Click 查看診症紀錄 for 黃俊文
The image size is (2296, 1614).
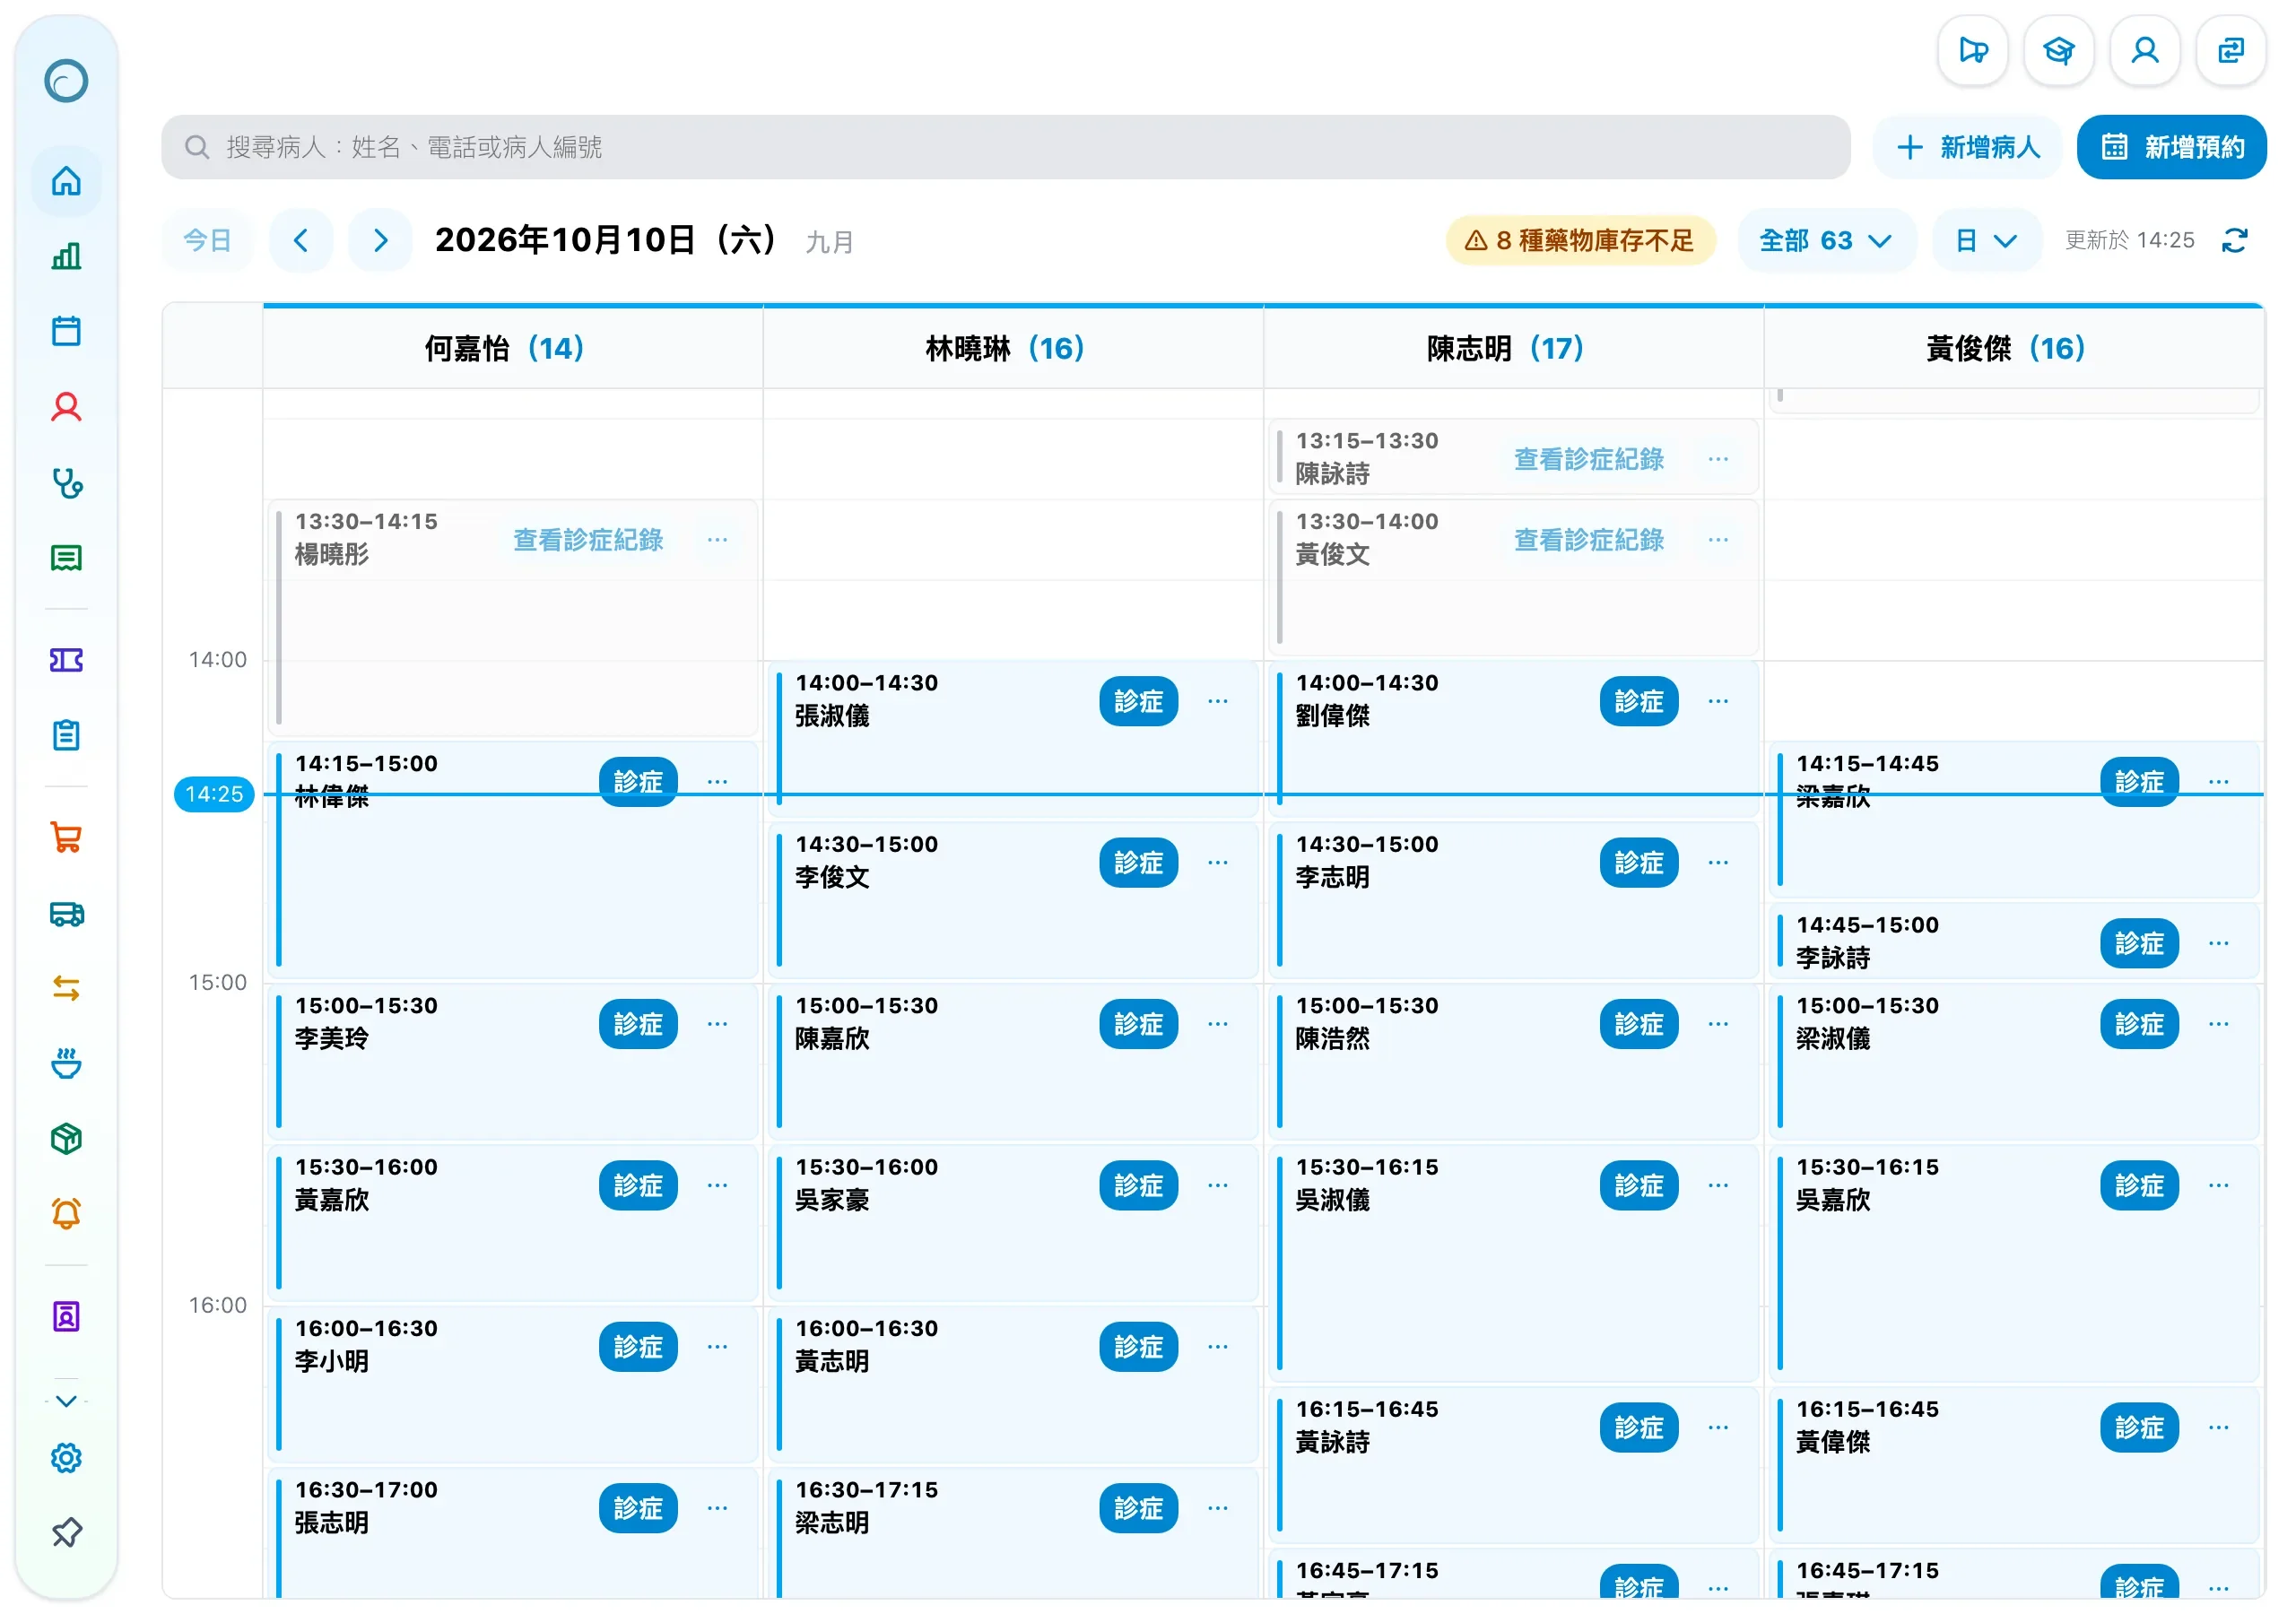pyautogui.click(x=1588, y=540)
